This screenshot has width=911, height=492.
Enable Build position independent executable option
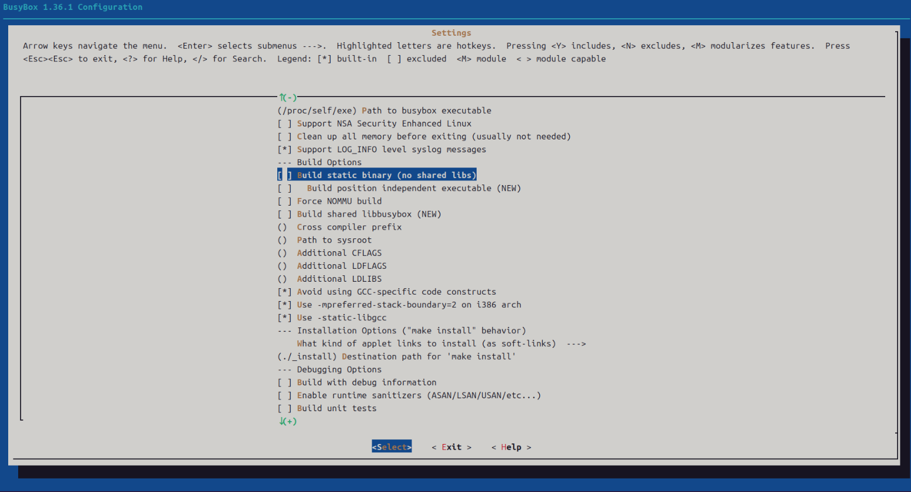pos(399,188)
